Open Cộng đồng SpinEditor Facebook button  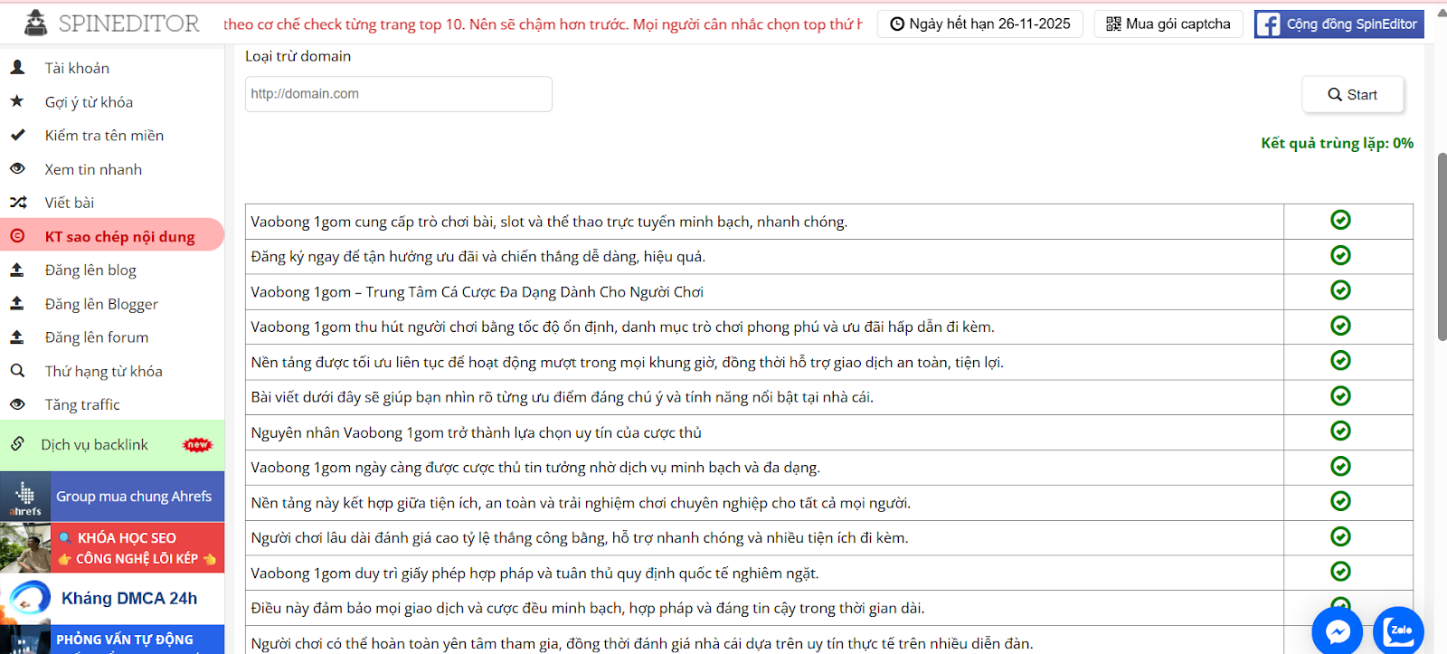[x=1338, y=24]
